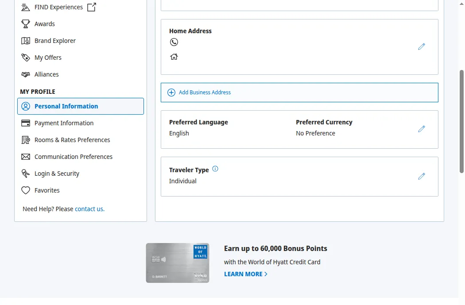The image size is (465, 305).
Task: Click LEARN MORE credit card link
Action: pos(245,274)
